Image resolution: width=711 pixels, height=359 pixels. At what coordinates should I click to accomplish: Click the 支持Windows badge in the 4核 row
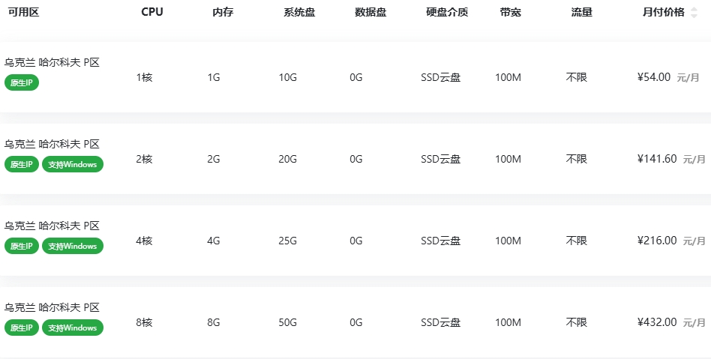click(73, 246)
